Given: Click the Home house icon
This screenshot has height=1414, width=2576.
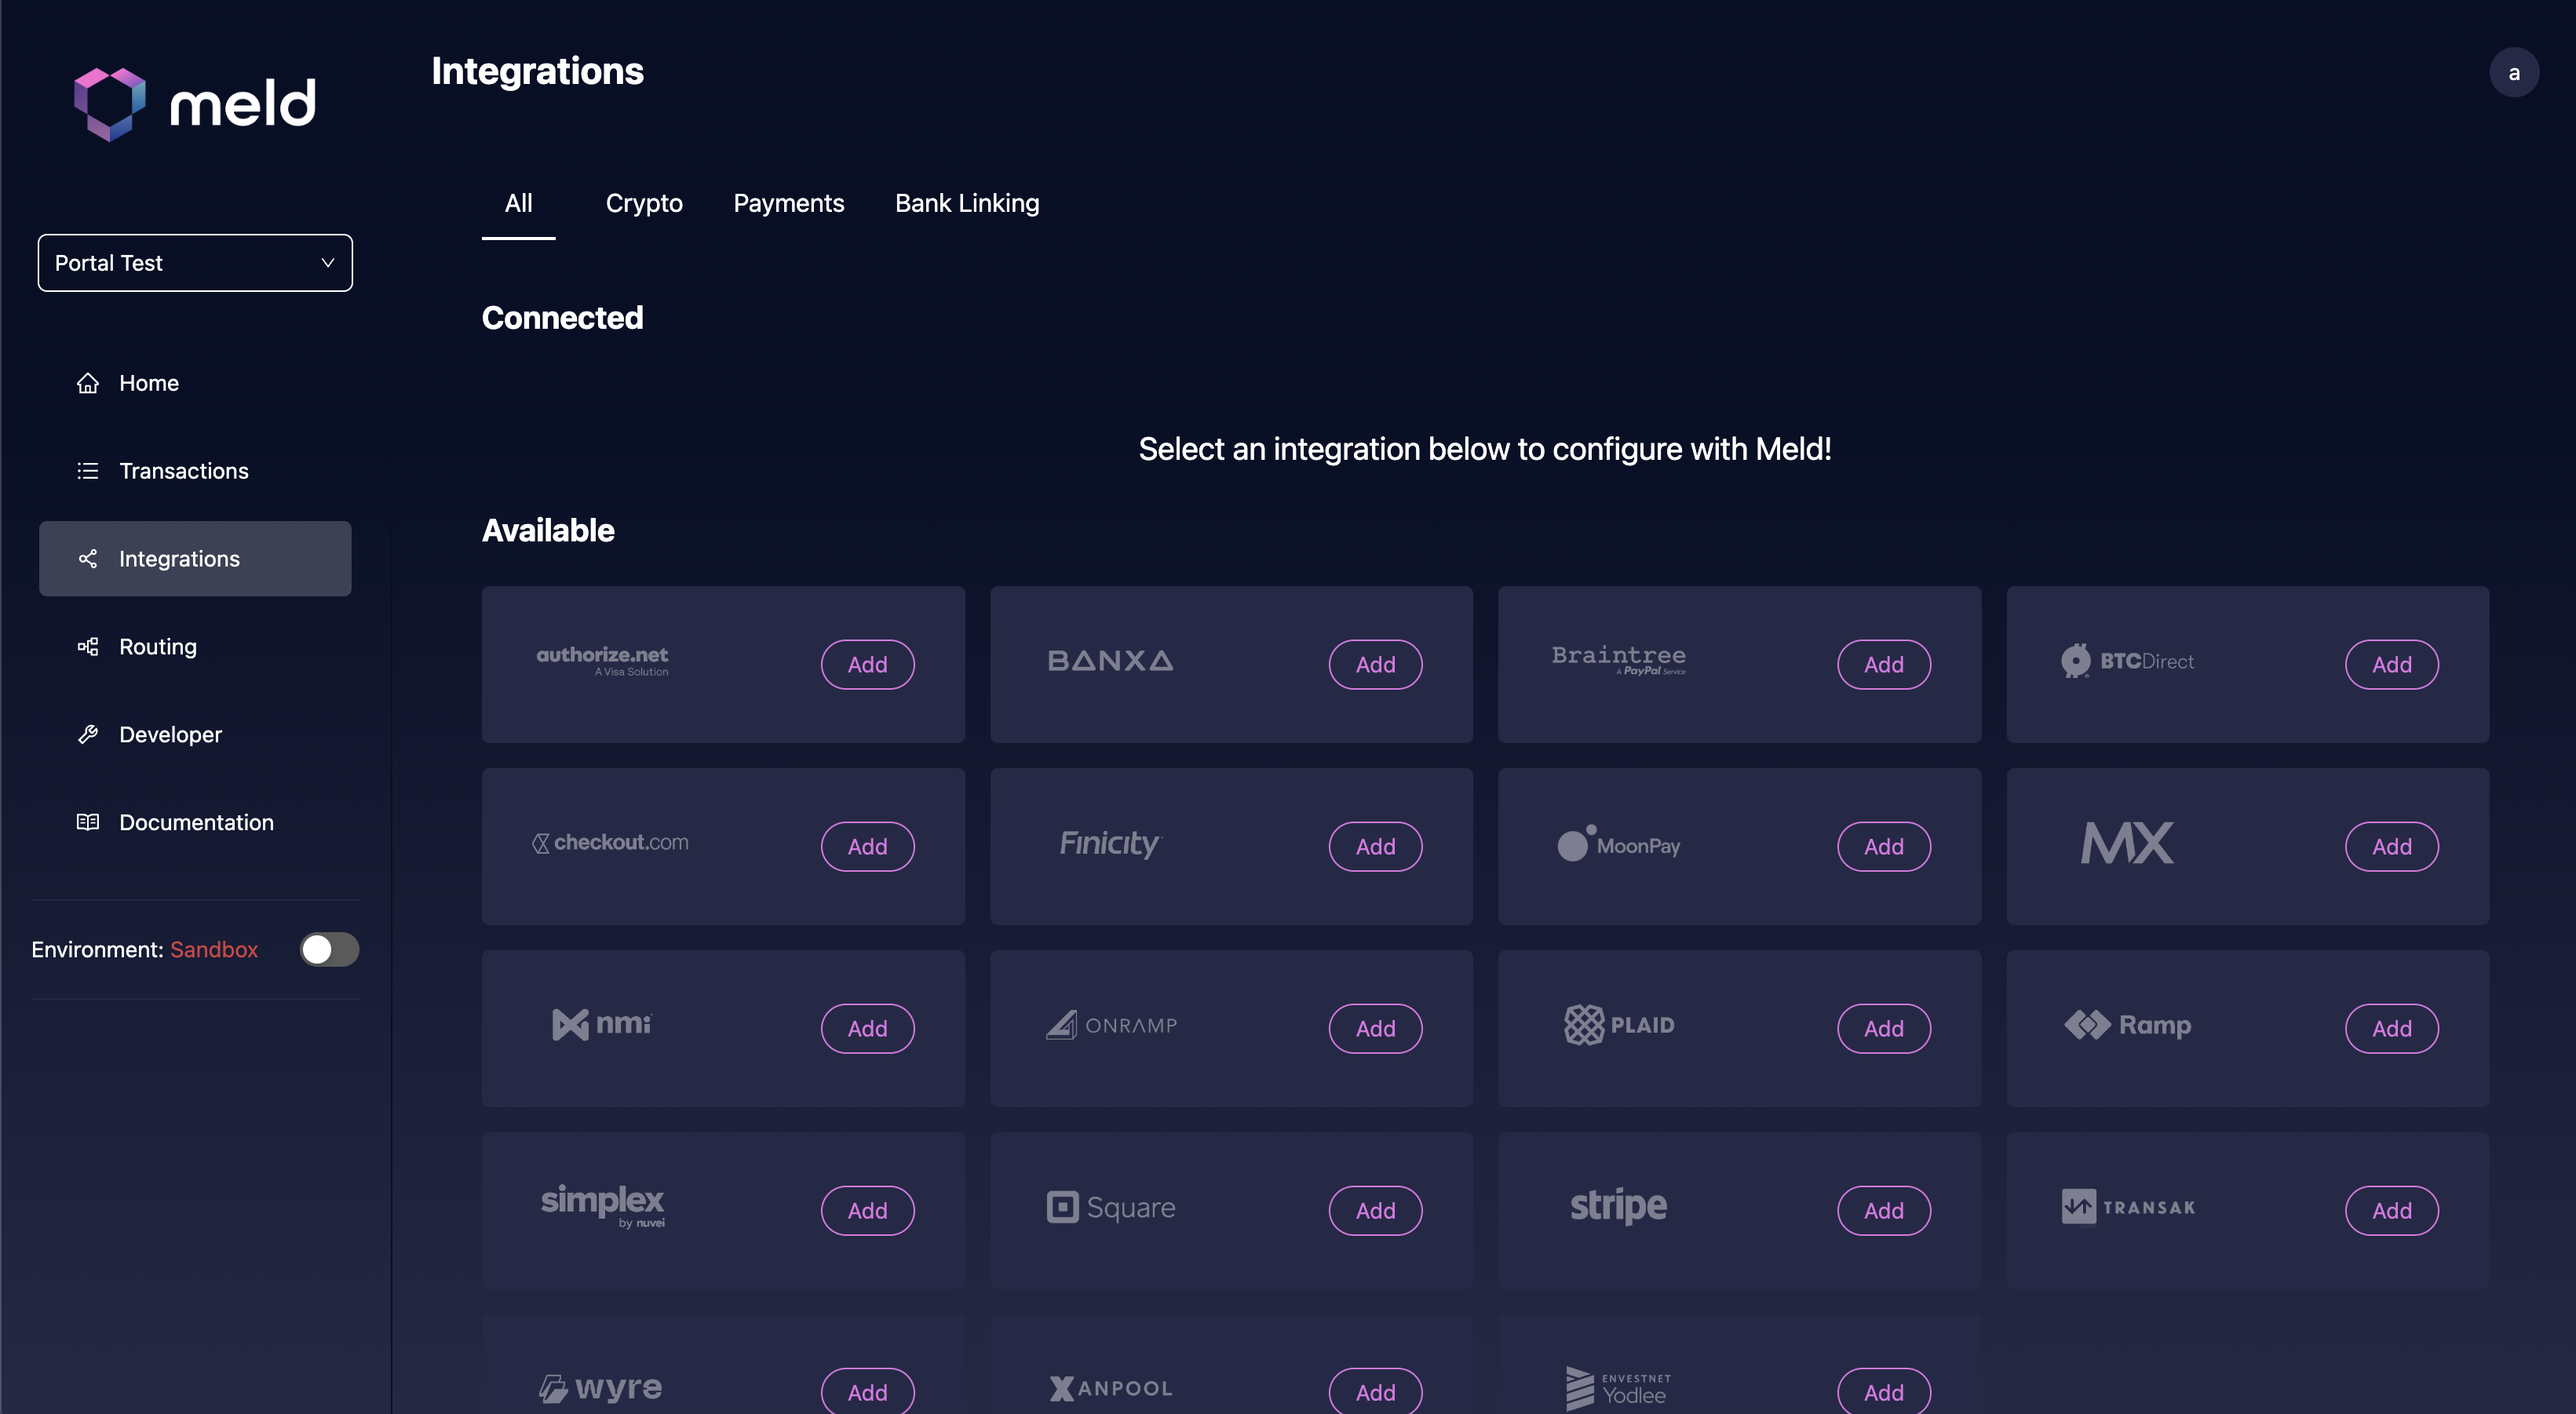Looking at the screenshot, I should pyautogui.click(x=88, y=383).
